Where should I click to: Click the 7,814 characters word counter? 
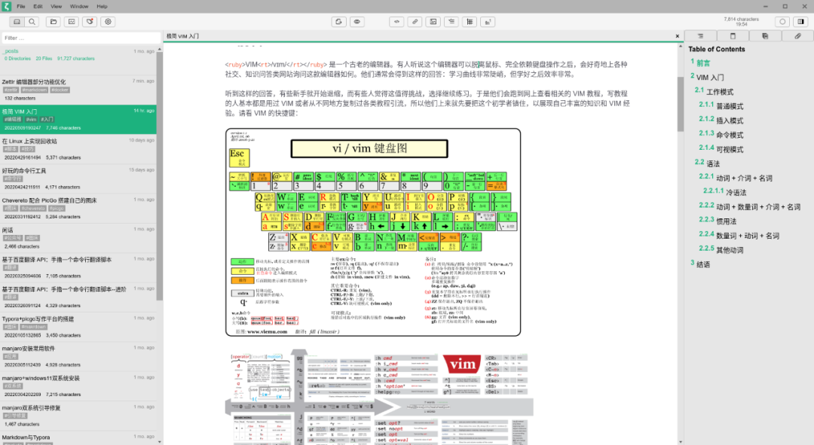point(742,19)
